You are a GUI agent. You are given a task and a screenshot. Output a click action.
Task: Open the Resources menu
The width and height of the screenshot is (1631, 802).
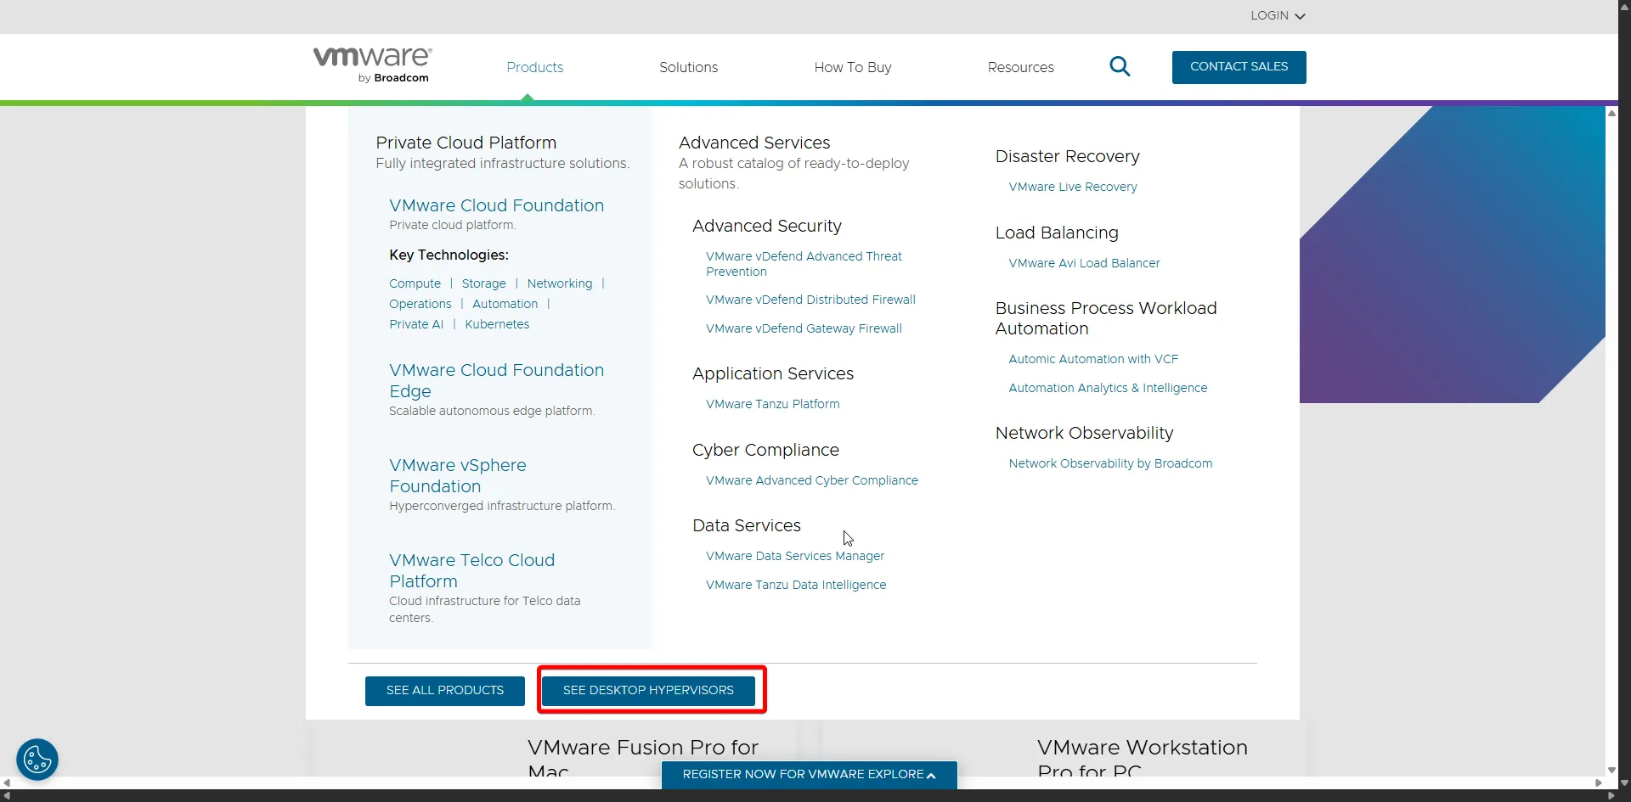coord(1021,67)
